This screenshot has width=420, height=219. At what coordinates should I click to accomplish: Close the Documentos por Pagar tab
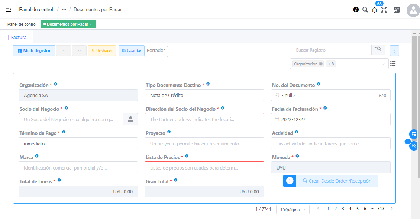(x=91, y=25)
